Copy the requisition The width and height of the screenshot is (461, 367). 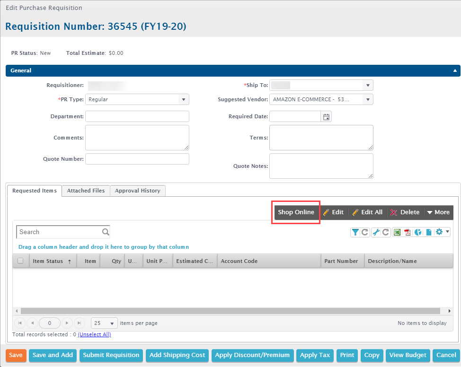click(372, 355)
